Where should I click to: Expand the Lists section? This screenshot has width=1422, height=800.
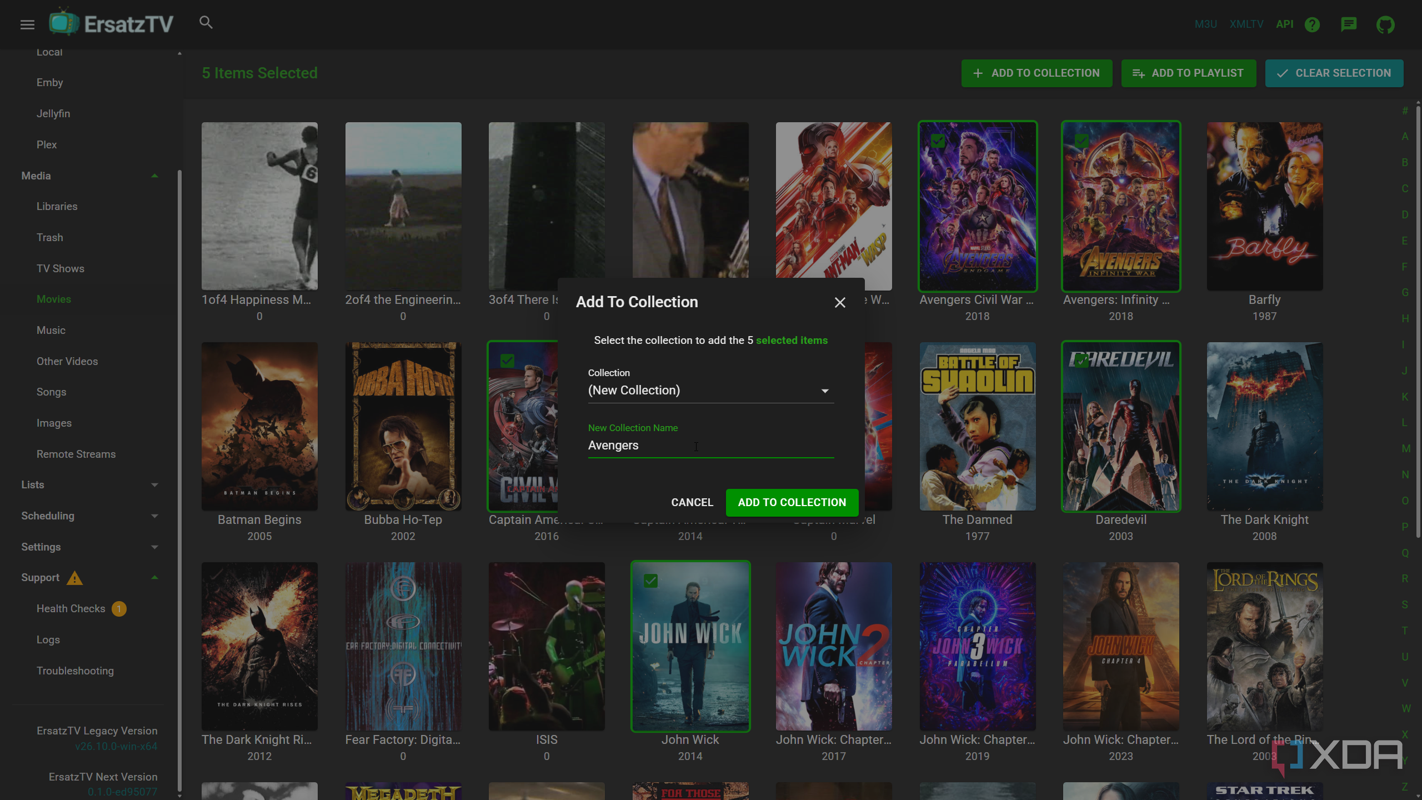pyautogui.click(x=155, y=485)
